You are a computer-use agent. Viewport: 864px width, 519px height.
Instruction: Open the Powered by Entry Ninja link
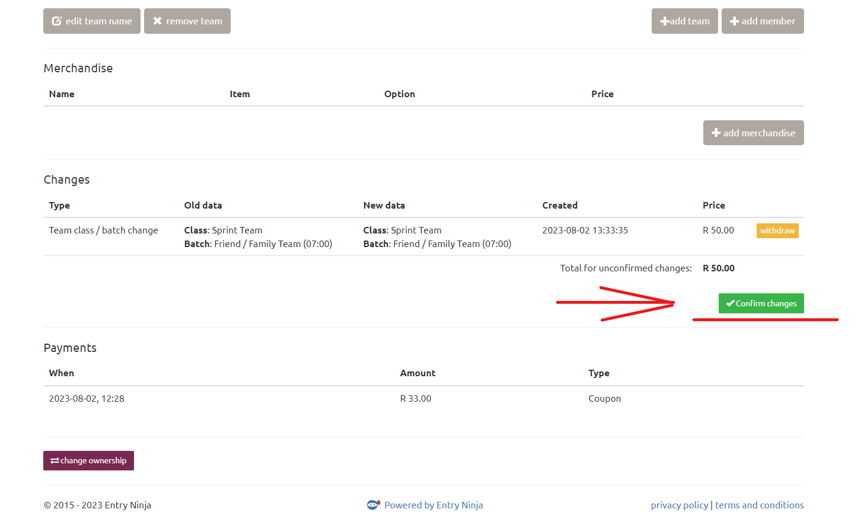coord(433,505)
